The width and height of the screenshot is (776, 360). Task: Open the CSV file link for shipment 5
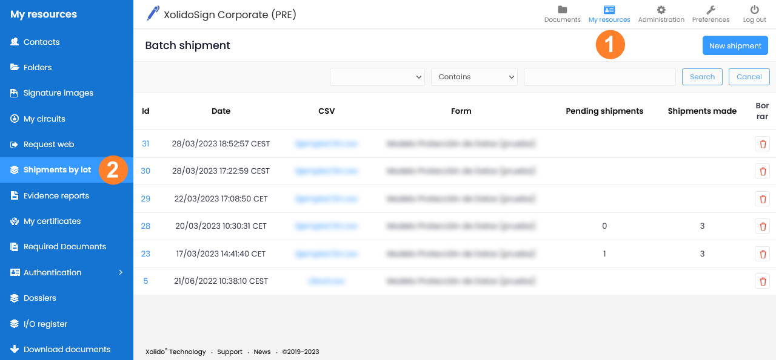pyautogui.click(x=326, y=281)
